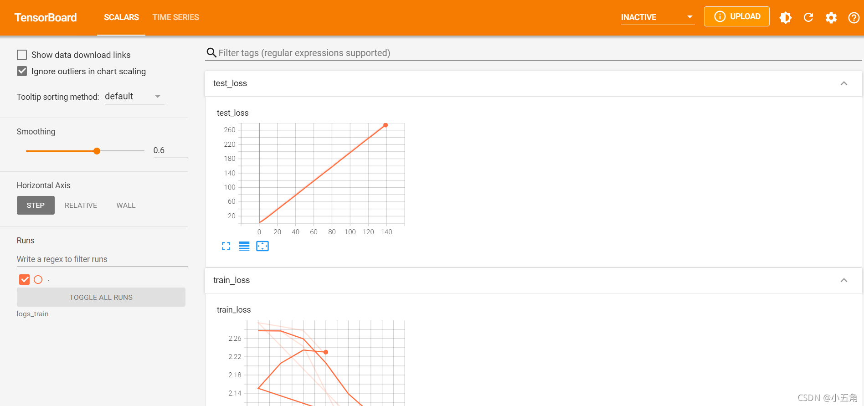The height and width of the screenshot is (406, 864).
Task: Open the INACTIVE plugins dropdown
Action: click(658, 17)
